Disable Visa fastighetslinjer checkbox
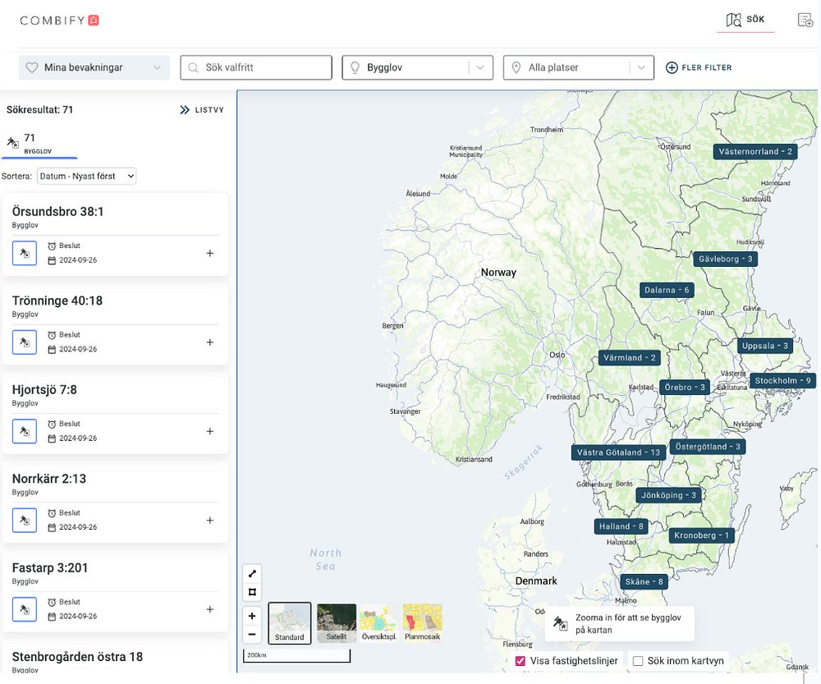 (x=520, y=661)
